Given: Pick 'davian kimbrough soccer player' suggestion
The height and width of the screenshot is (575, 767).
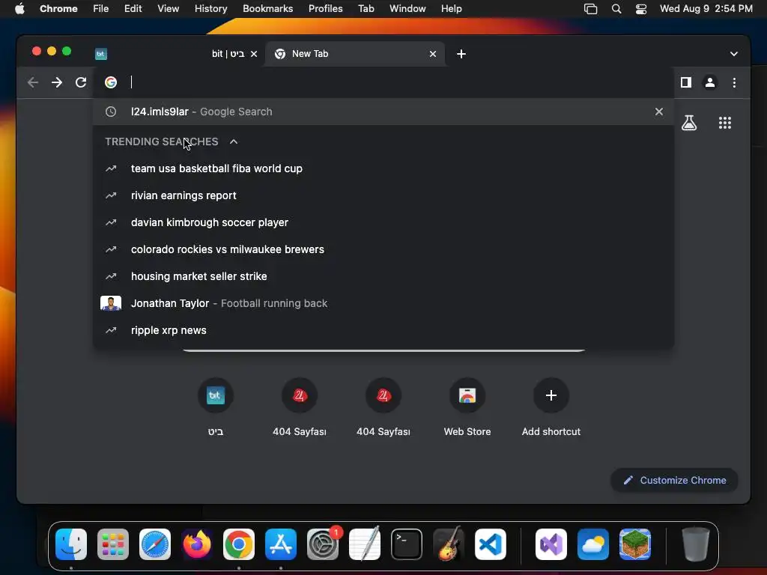Looking at the screenshot, I should coord(383,222).
